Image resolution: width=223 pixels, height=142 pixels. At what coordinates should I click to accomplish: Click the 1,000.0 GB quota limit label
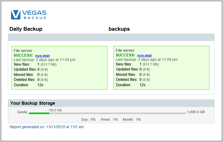click(196, 112)
